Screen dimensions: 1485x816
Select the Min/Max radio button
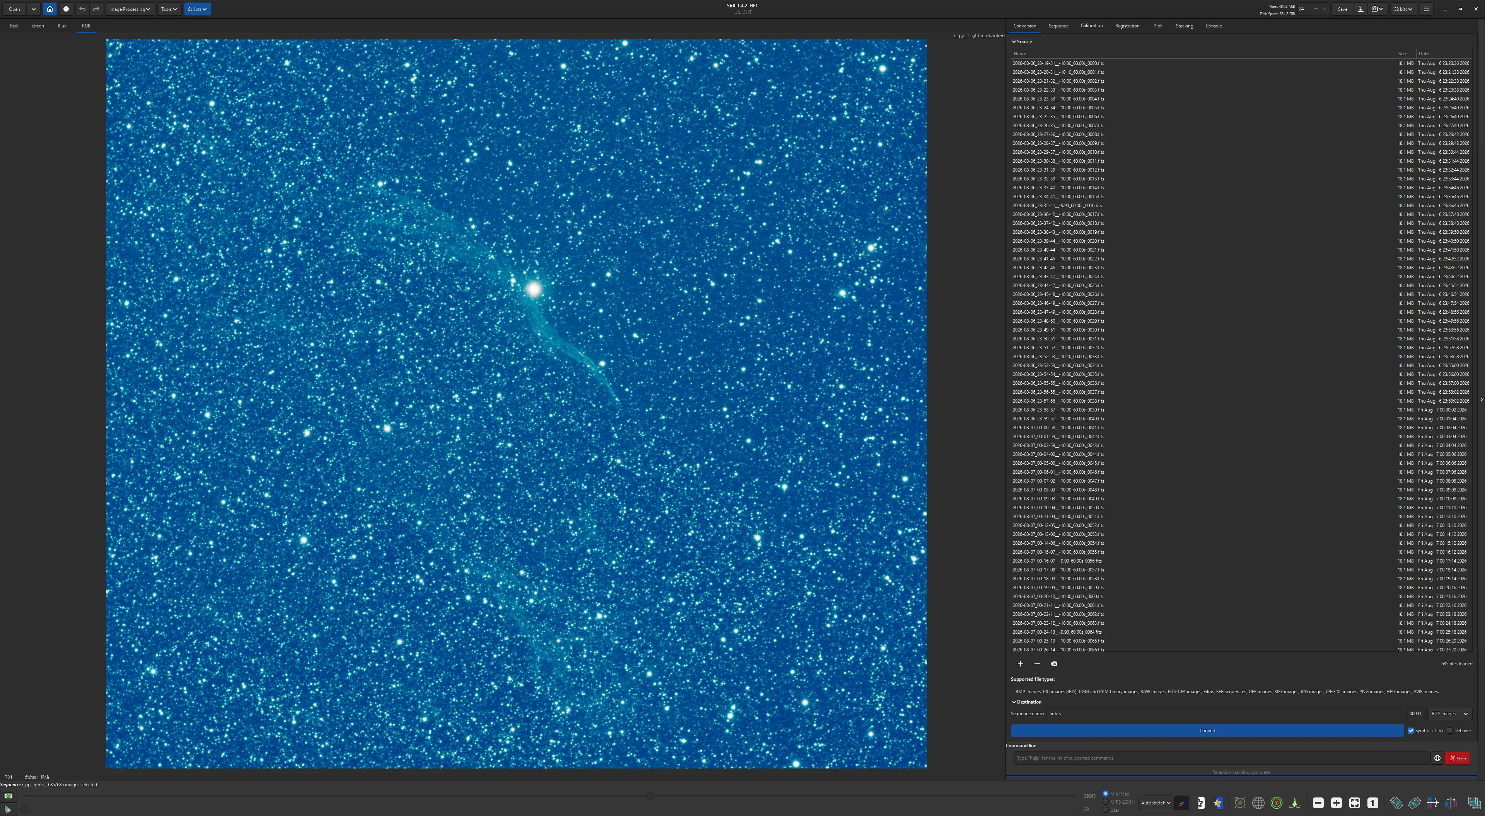coord(1106,794)
